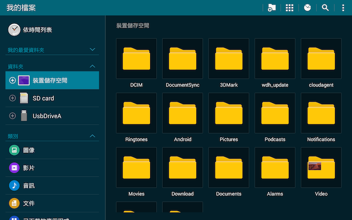Expand UsbDriveA tree with plus icon
352x220 pixels.
[x=12, y=116]
